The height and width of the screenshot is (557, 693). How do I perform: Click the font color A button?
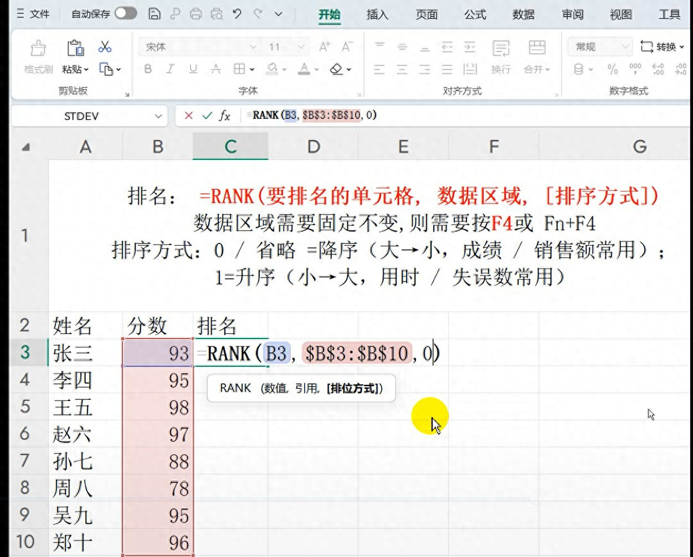coord(304,69)
